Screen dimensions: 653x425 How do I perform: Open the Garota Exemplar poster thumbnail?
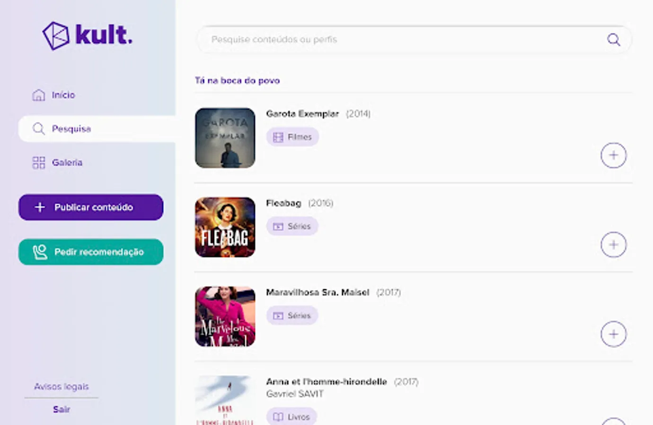point(225,138)
